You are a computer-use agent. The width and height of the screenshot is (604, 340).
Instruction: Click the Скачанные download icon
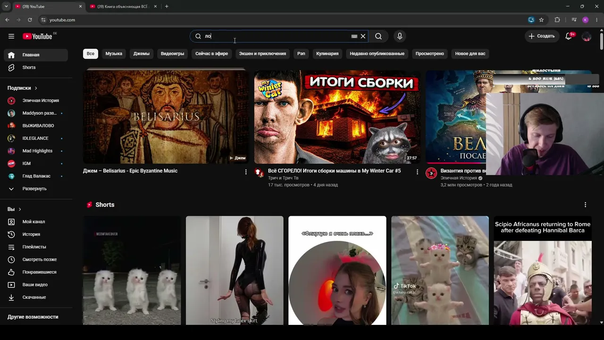pyautogui.click(x=11, y=297)
